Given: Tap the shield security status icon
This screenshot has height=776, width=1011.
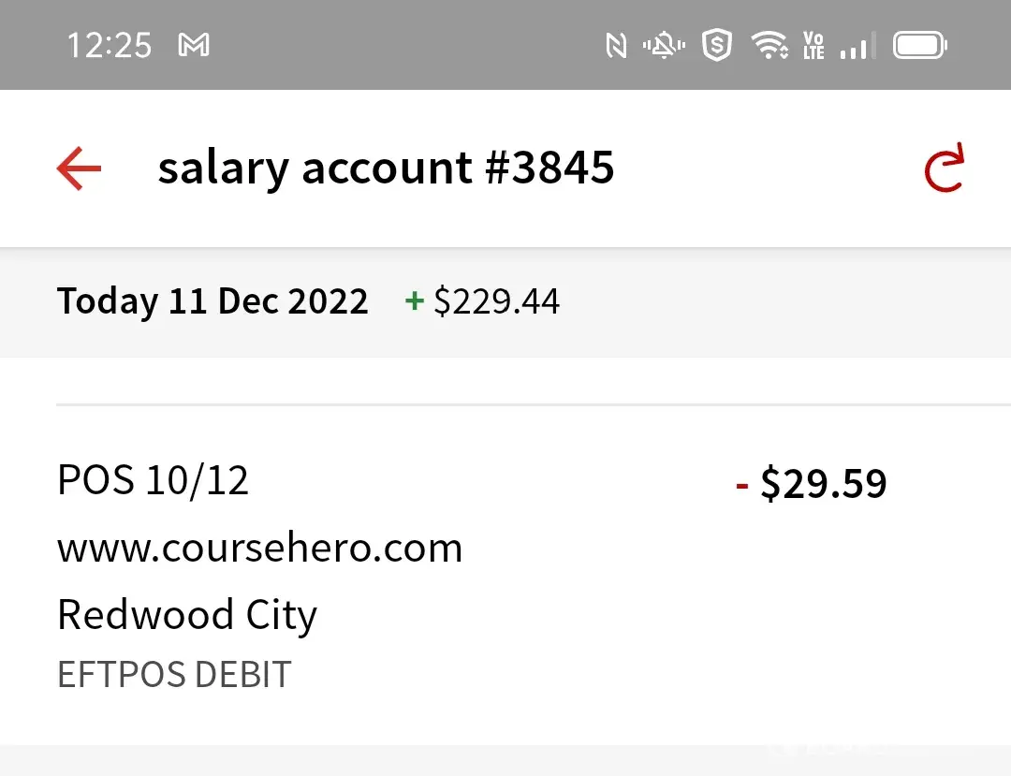Looking at the screenshot, I should coord(716,45).
